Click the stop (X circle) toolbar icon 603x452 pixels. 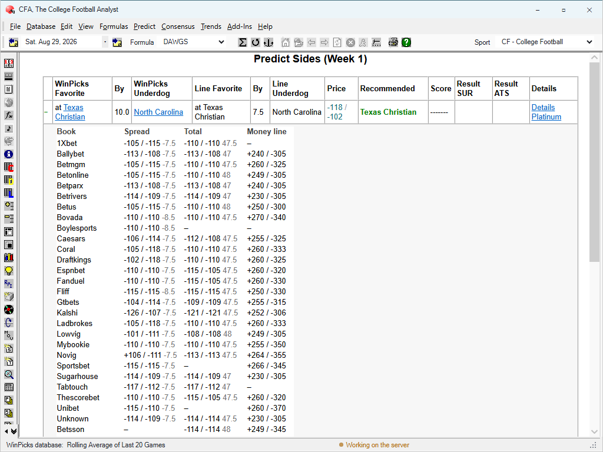tap(350, 42)
